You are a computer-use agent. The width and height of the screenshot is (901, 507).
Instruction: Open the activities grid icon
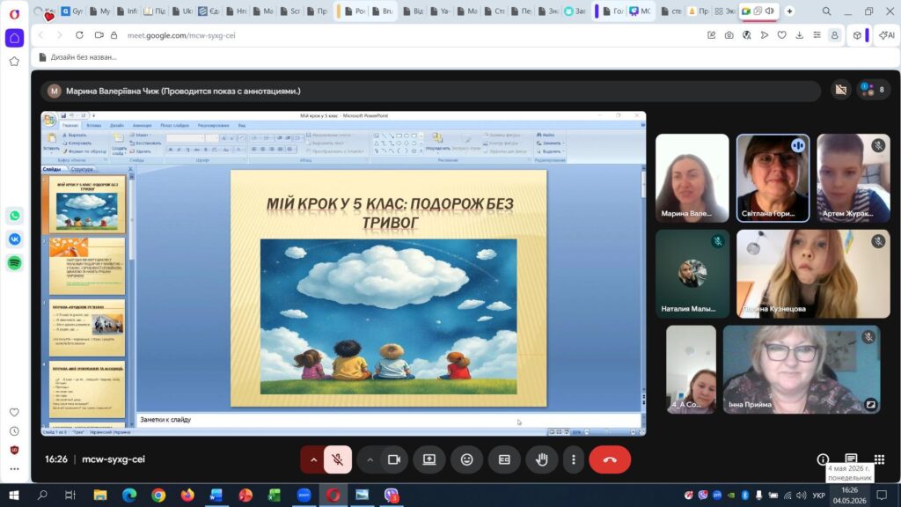click(879, 459)
